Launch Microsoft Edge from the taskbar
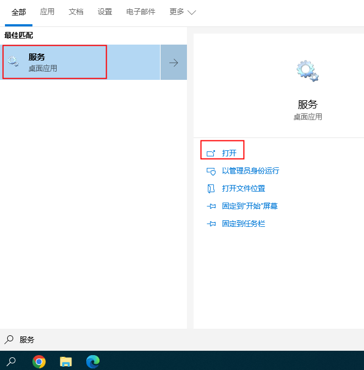The width and height of the screenshot is (364, 370). [x=93, y=361]
